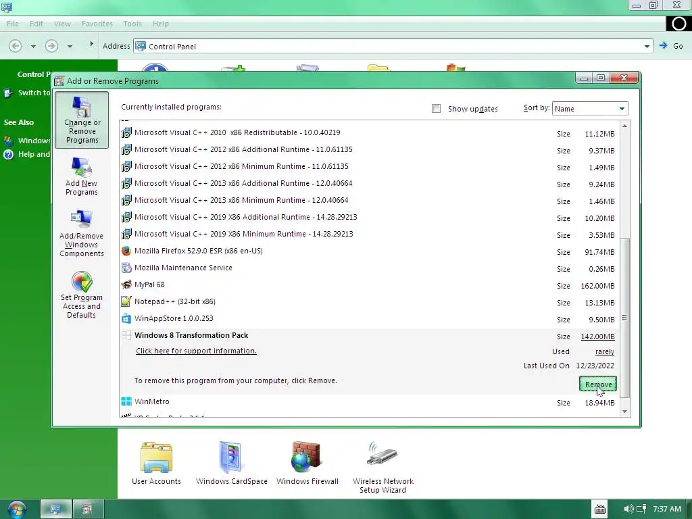Select the WinMetro entry text
The image size is (692, 519).
[x=152, y=401]
